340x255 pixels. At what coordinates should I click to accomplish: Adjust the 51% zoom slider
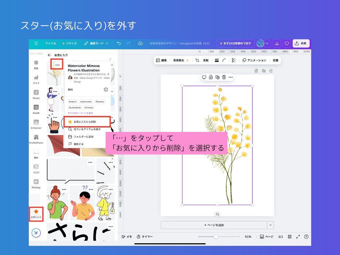click(x=217, y=237)
